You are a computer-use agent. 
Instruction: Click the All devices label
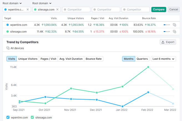(17, 48)
